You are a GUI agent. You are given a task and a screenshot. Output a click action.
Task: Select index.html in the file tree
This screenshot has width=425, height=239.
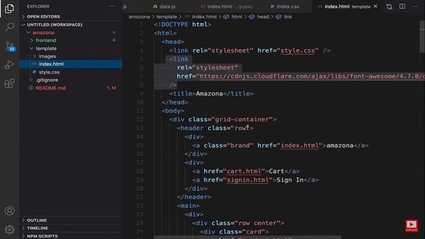coord(71,64)
